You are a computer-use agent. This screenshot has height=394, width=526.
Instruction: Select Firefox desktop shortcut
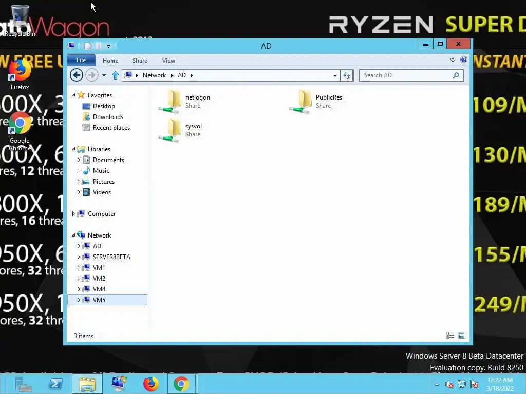(x=20, y=74)
